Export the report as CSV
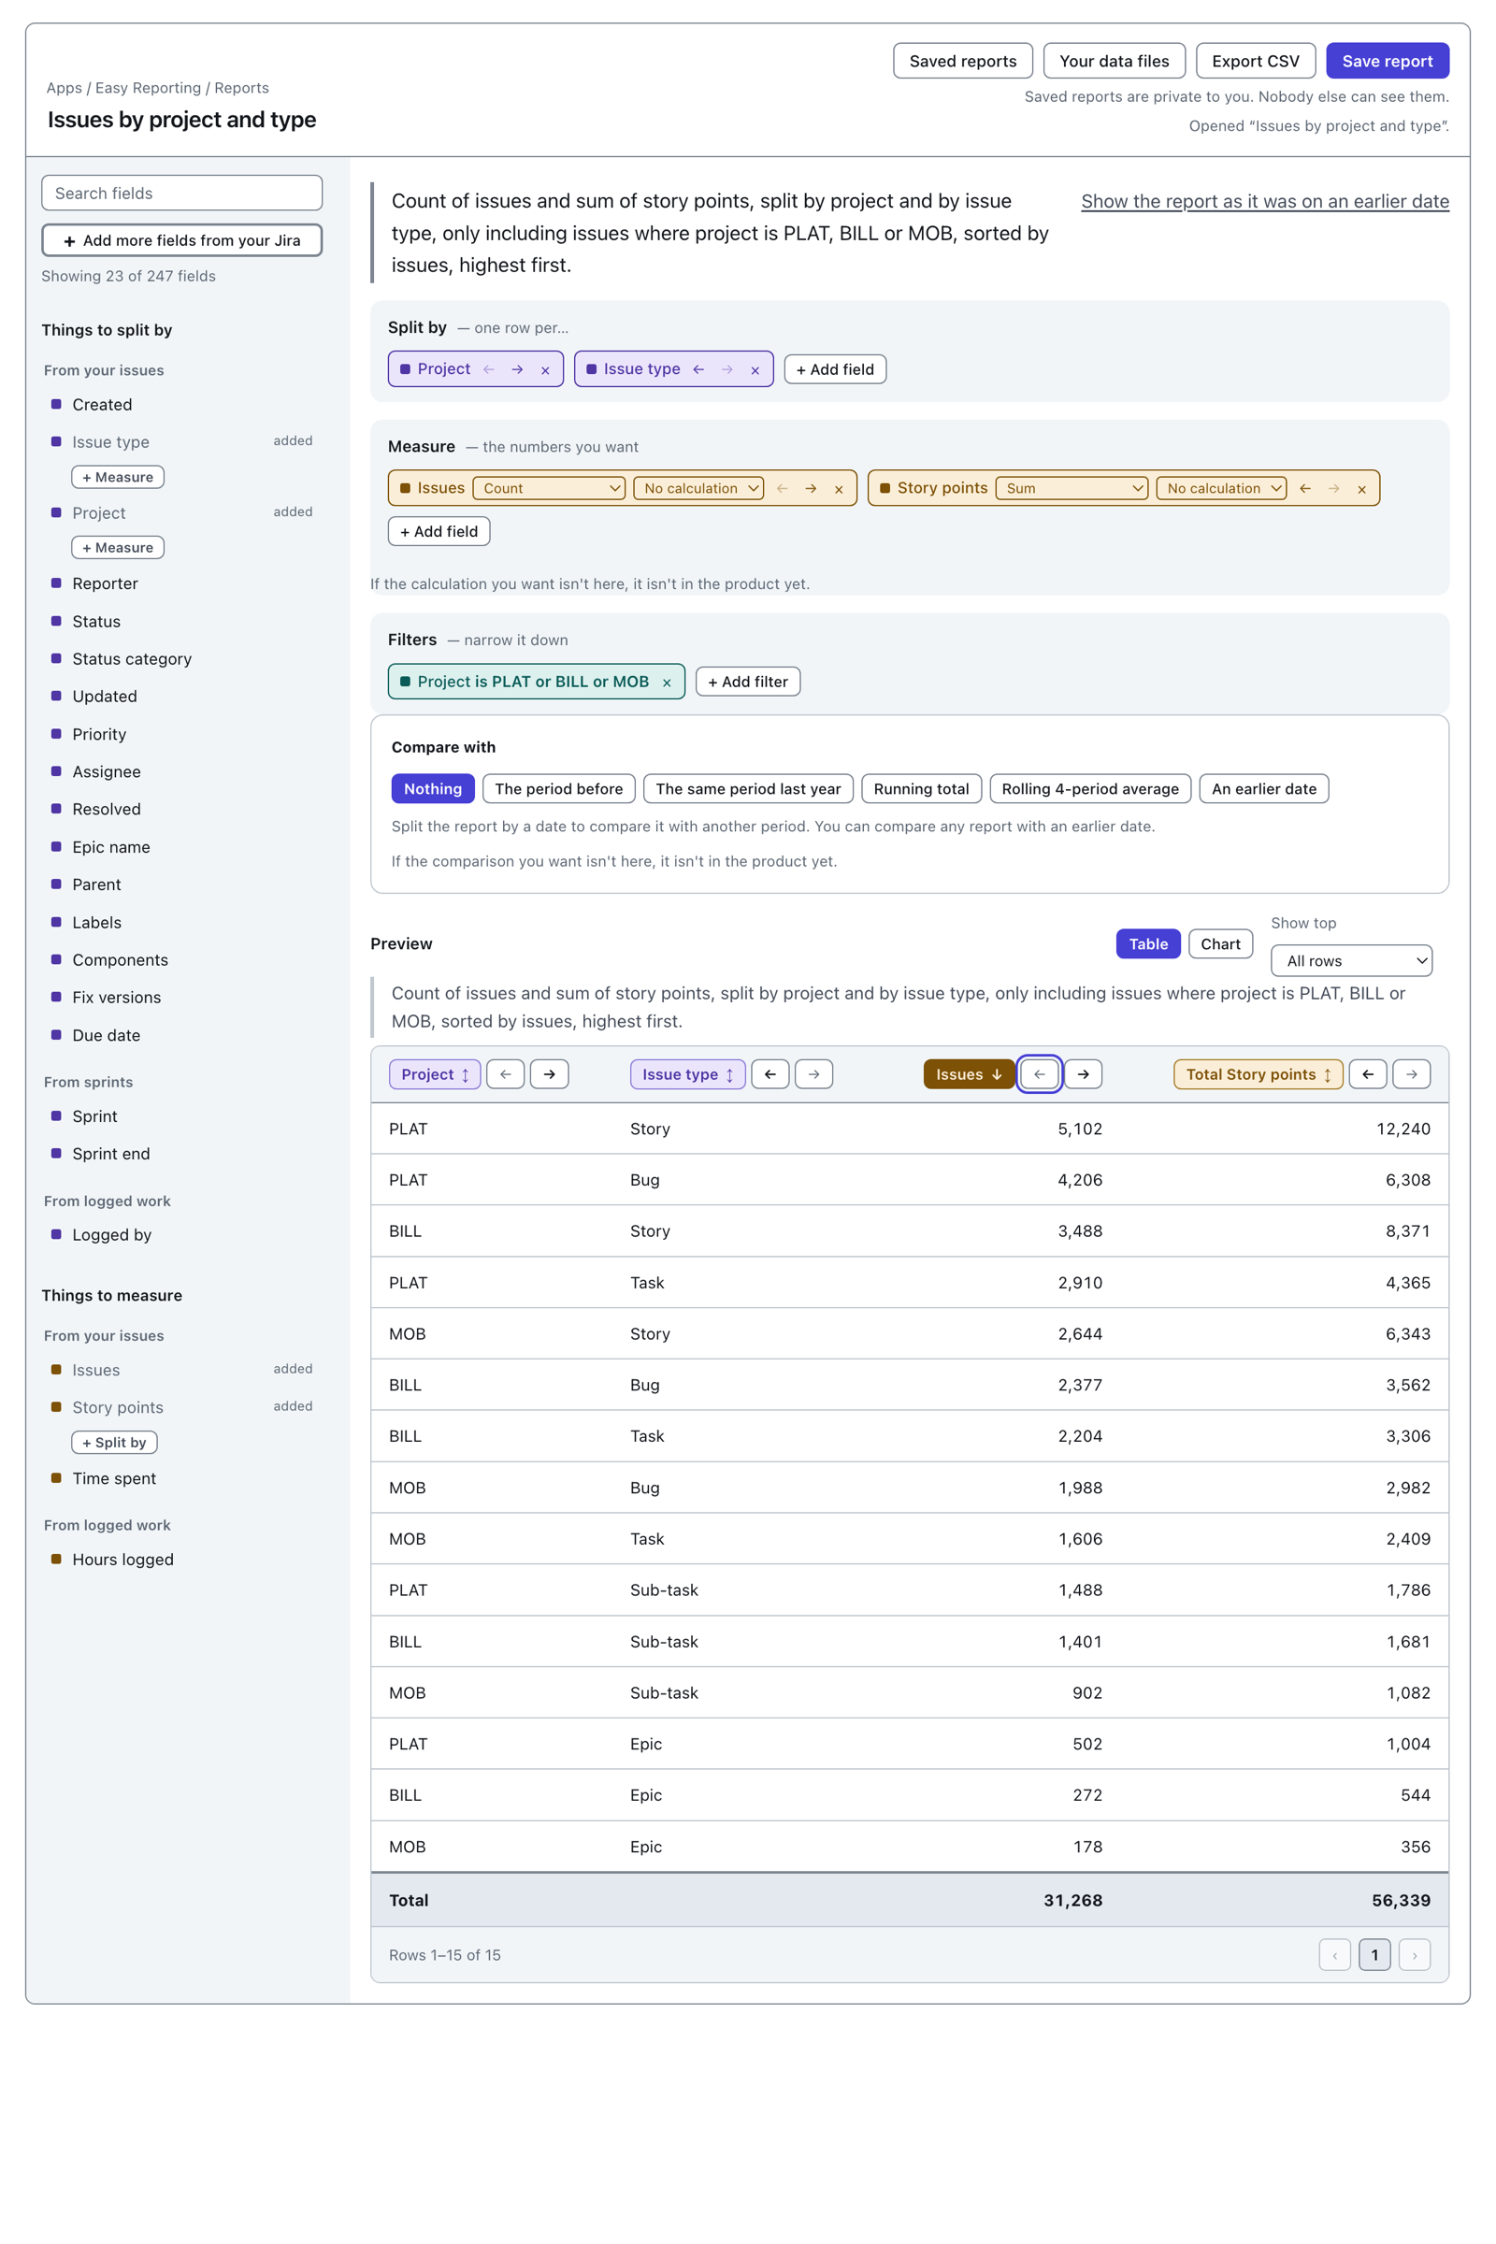Viewport: 1496px width, 2244px height. [x=1256, y=61]
